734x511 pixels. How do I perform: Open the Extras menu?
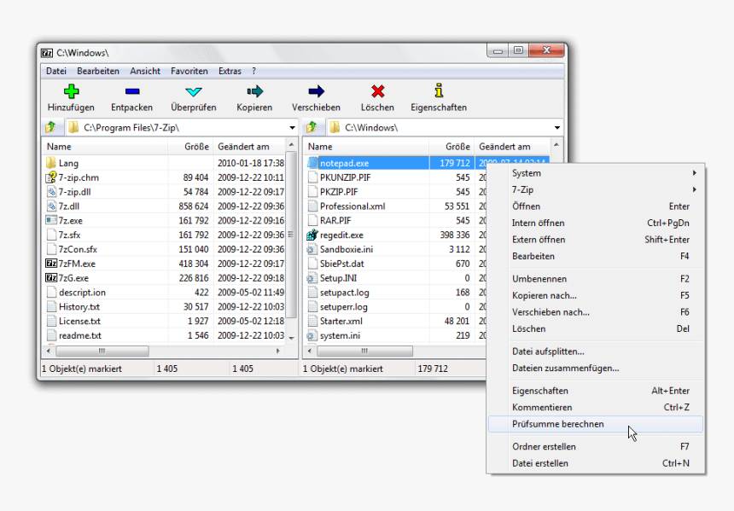[230, 71]
